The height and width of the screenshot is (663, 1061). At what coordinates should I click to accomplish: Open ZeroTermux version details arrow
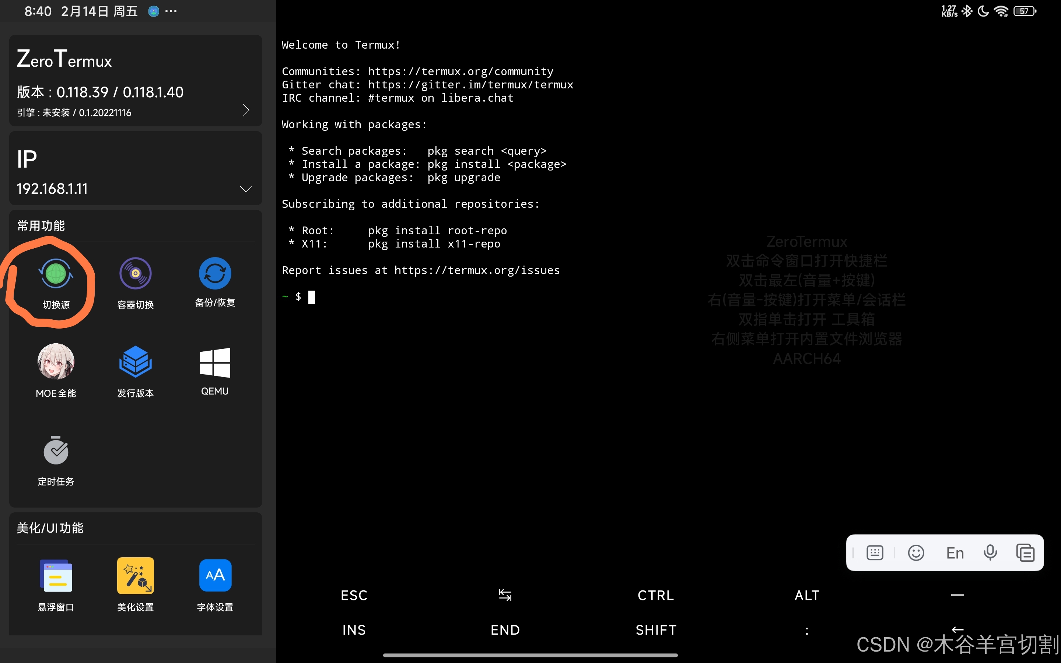click(x=246, y=110)
